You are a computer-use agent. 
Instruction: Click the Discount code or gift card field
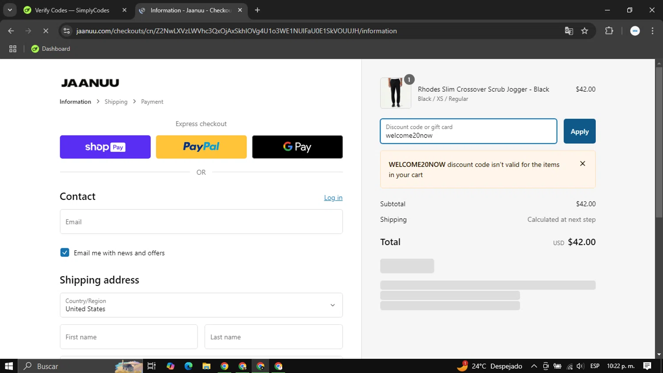pyautogui.click(x=469, y=131)
